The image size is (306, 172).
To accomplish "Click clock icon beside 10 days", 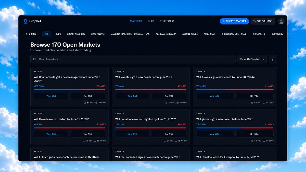I will tap(96, 103).
